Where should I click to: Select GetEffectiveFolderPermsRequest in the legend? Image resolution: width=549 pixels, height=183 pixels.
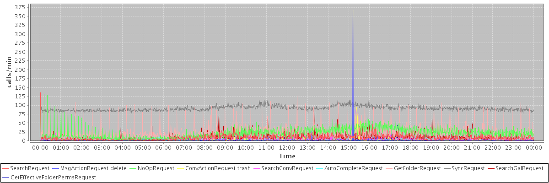click(53, 177)
